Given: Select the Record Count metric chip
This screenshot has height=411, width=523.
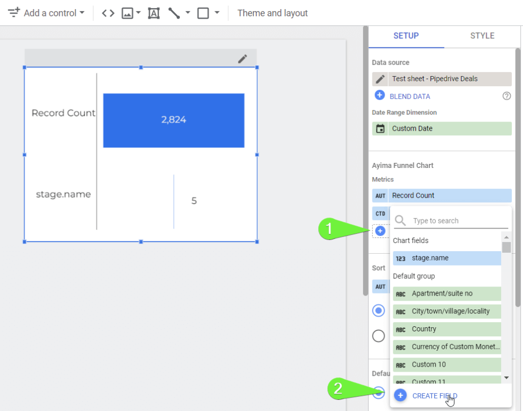Looking at the screenshot, I should point(442,196).
